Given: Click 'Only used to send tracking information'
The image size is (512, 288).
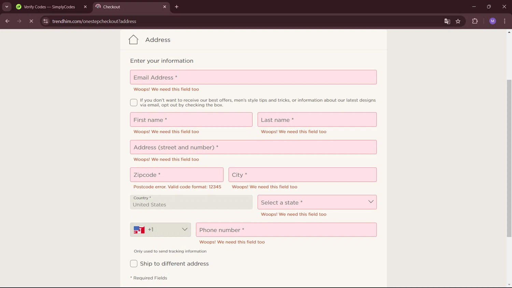Looking at the screenshot, I should [170, 251].
